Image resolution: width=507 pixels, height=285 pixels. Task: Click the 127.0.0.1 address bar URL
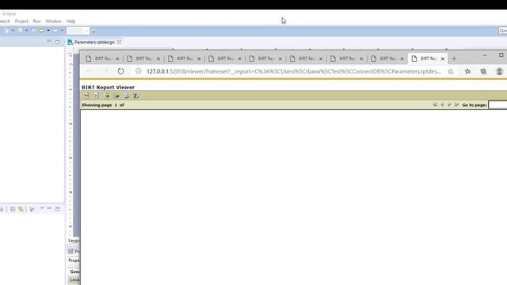point(293,71)
